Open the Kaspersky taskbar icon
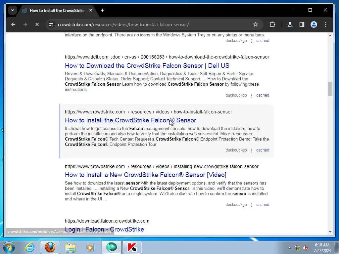 click(x=132, y=247)
